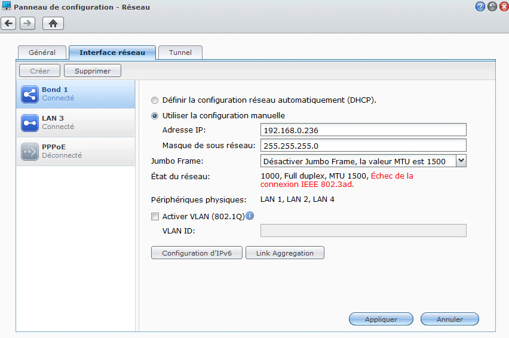Expand the Jumbo Frame dropdown arrow
The image size is (509, 338).
[461, 161]
